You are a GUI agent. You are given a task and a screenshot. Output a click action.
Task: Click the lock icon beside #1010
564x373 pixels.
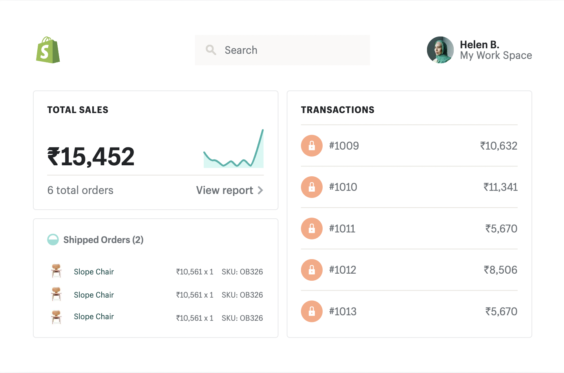pos(312,187)
